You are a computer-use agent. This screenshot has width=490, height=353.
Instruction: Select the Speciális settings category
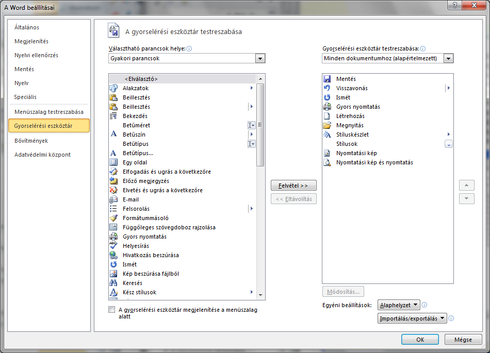(25, 97)
